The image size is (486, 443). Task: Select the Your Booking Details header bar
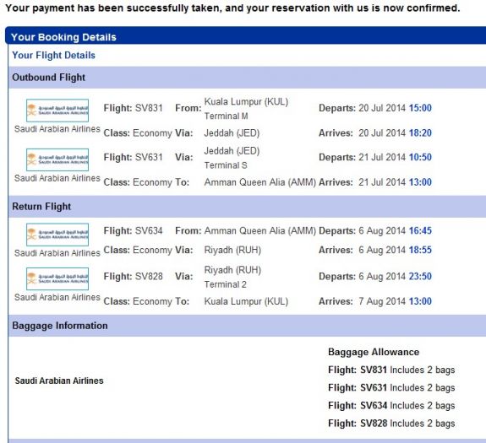[245, 37]
